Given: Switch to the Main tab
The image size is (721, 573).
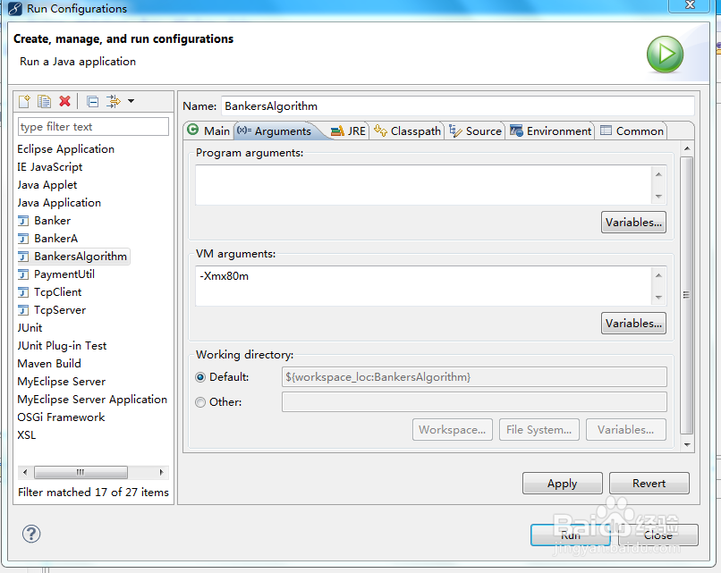Looking at the screenshot, I should pyautogui.click(x=208, y=131).
